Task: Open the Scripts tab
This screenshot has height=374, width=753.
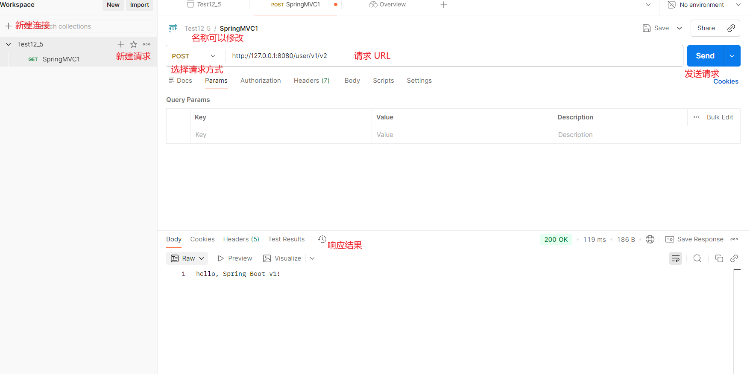Action: click(384, 81)
